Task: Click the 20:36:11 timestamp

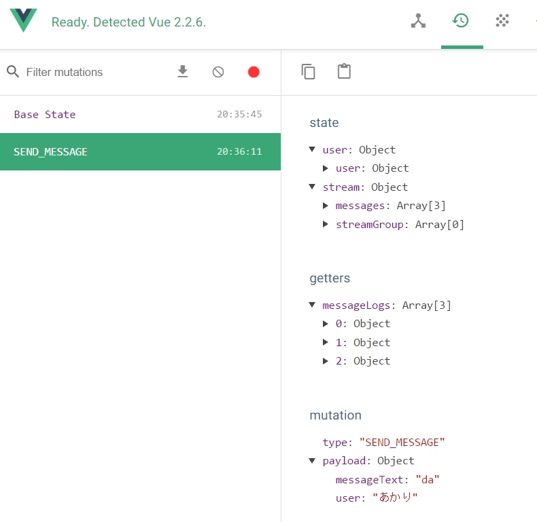Action: coord(239,151)
